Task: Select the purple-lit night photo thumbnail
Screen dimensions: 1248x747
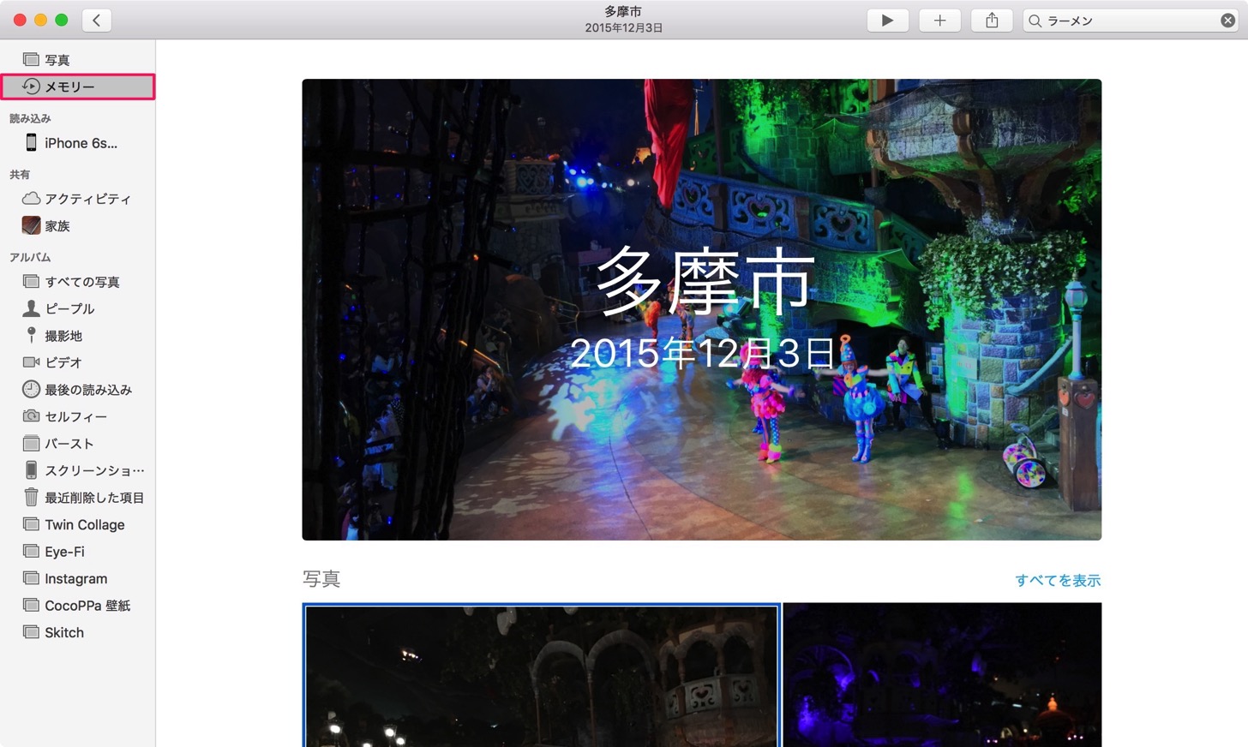Action: (x=942, y=675)
